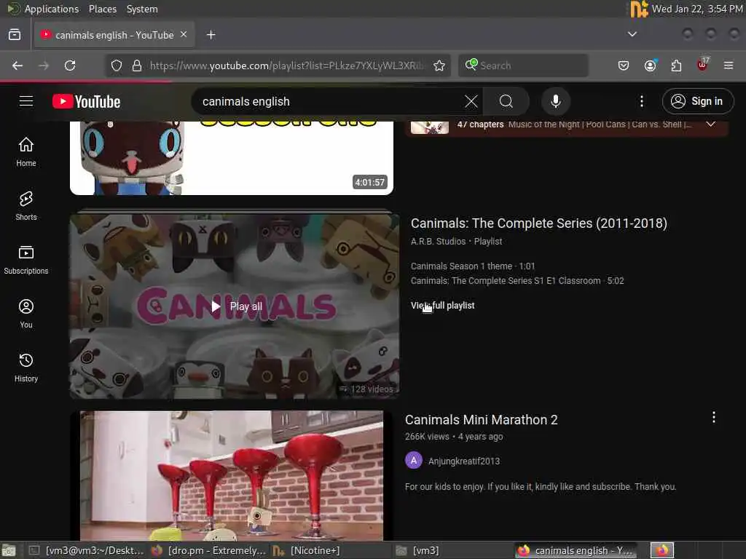Focus the Firefox Search box

523,66
